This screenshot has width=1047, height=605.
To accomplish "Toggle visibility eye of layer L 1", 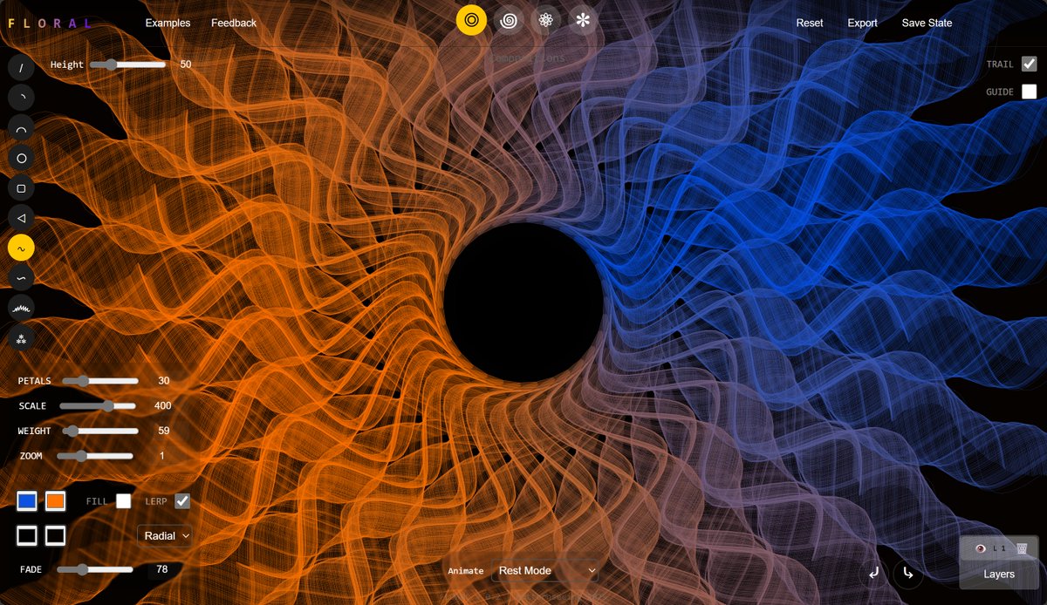I will pyautogui.click(x=981, y=547).
